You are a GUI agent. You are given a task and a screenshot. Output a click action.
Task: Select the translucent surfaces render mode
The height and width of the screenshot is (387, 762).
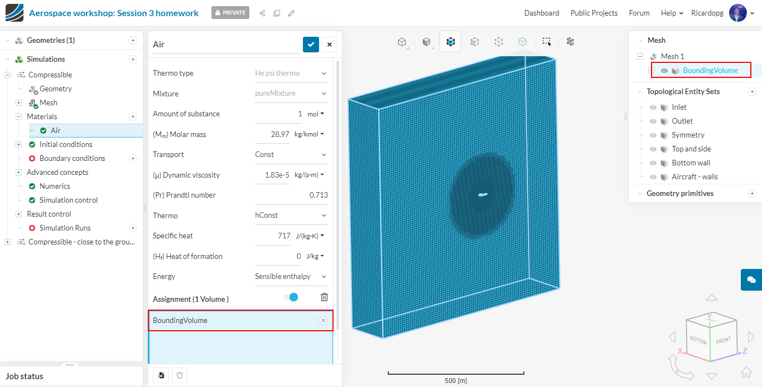point(475,42)
